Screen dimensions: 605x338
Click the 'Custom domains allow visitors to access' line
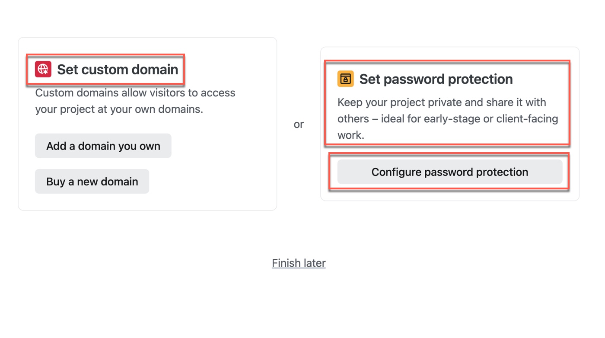[135, 92]
